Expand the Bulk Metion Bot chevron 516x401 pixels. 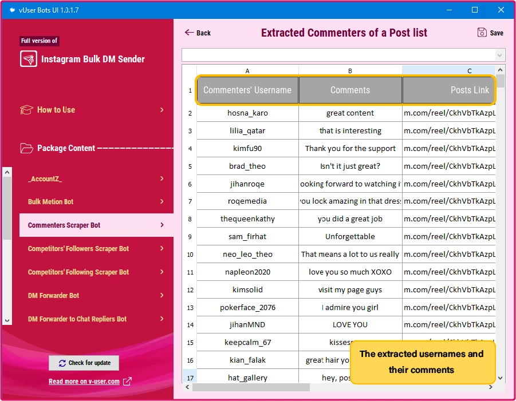pos(162,201)
